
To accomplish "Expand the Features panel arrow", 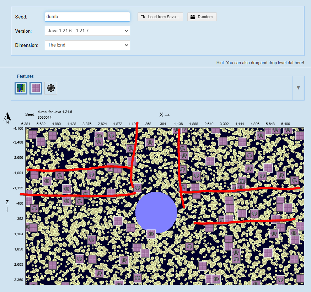I will 298,88.
